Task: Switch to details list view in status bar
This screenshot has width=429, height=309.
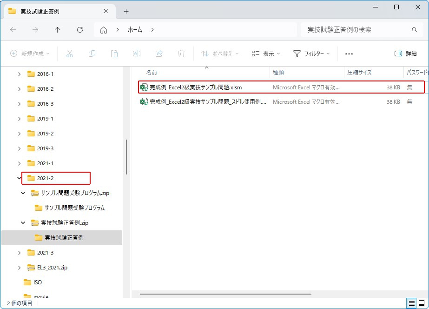Action: pyautogui.click(x=412, y=303)
